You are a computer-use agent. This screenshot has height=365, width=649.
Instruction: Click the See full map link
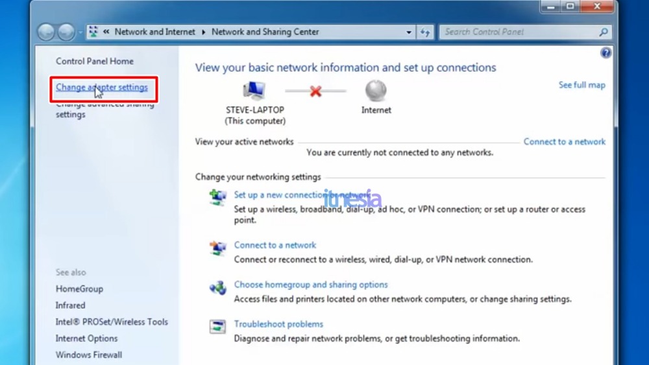[582, 85]
